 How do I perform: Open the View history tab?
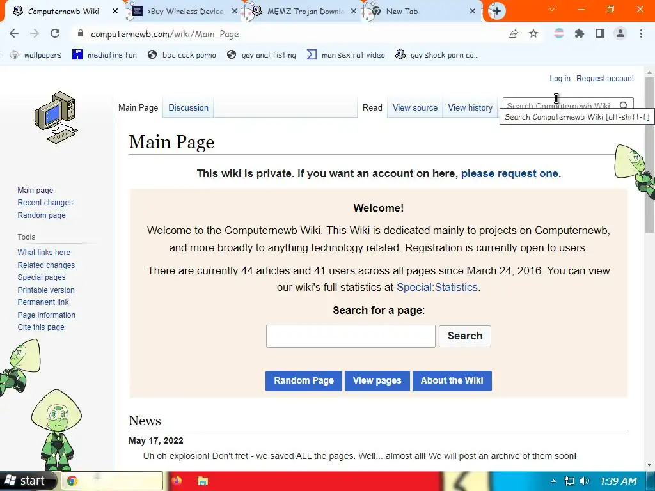[470, 107]
